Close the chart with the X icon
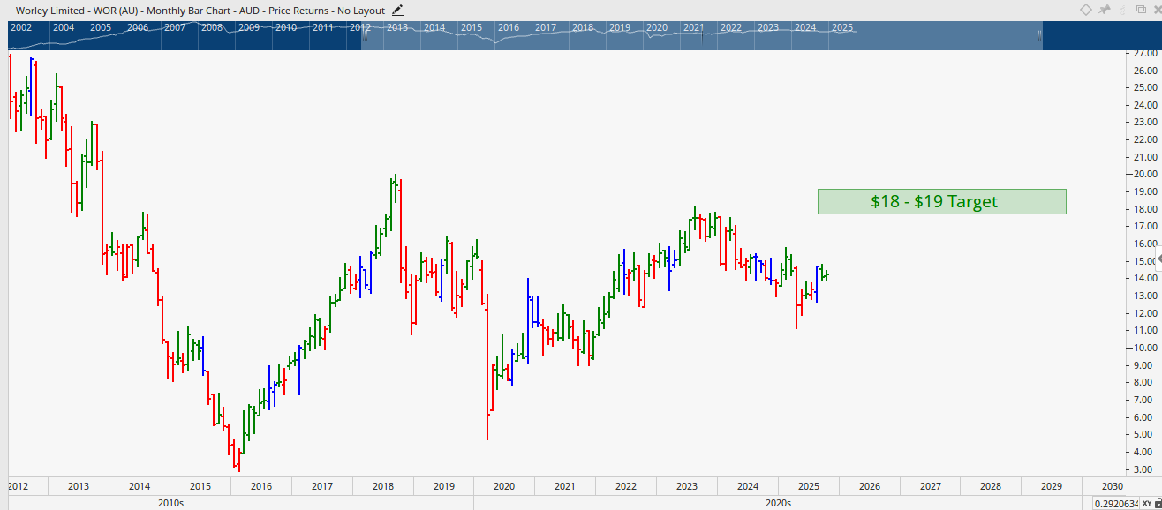The width and height of the screenshot is (1162, 510). point(1156,10)
